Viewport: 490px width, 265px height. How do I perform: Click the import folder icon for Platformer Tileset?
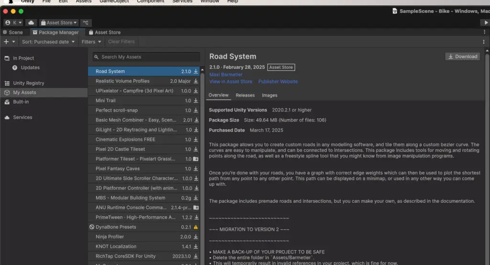tap(196, 159)
